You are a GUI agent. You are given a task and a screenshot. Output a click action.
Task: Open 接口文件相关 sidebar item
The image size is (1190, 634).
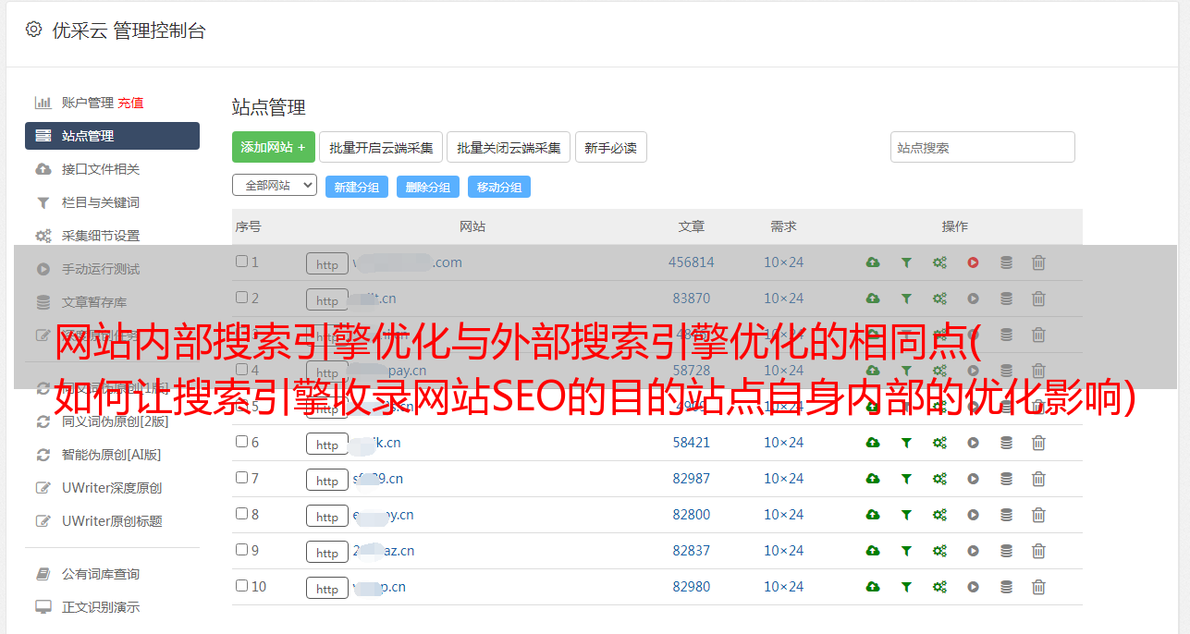click(101, 169)
